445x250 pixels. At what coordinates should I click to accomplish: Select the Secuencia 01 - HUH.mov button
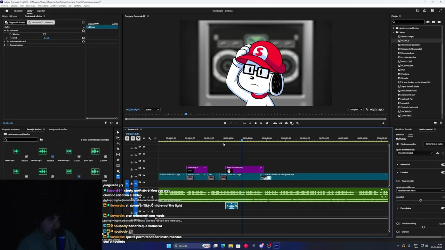[x=41, y=23]
